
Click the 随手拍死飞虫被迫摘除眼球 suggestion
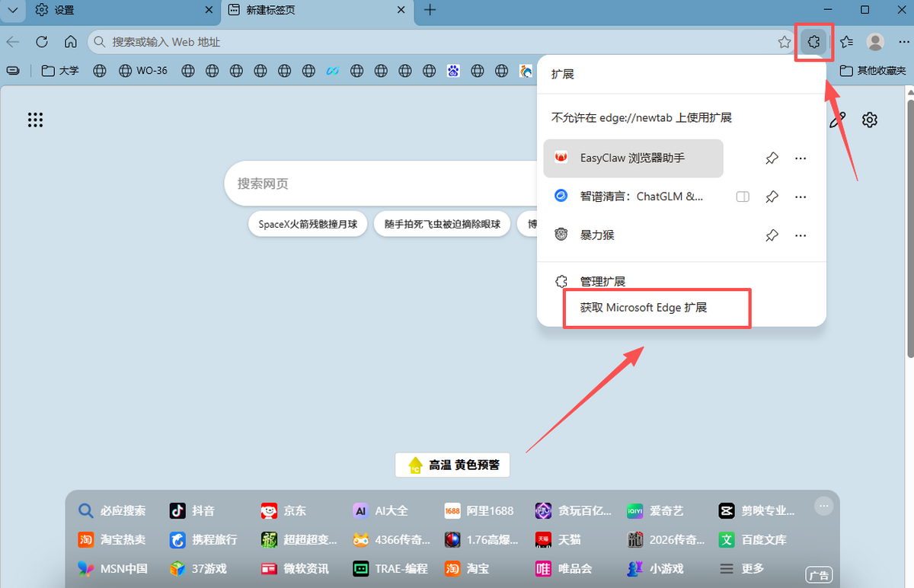pos(442,225)
